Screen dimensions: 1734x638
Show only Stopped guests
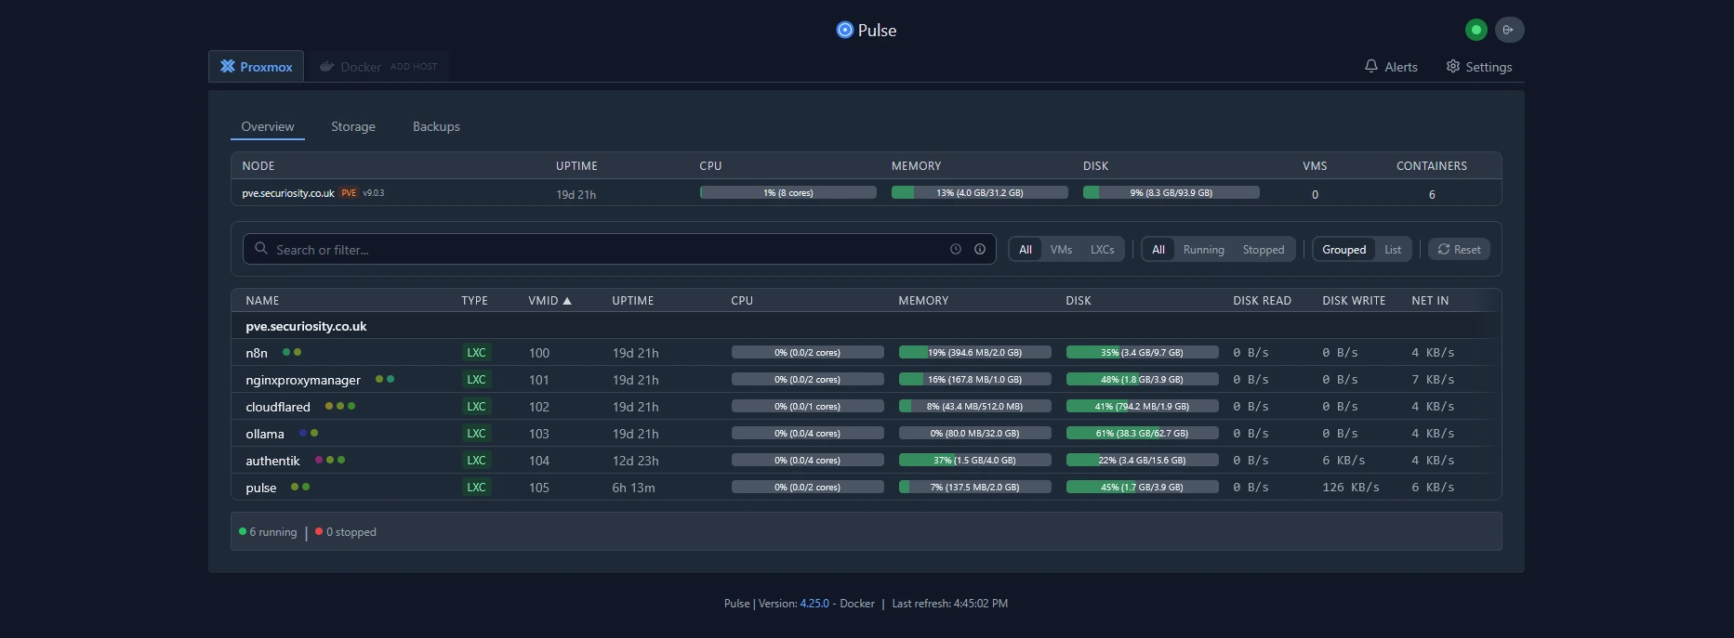point(1263,250)
